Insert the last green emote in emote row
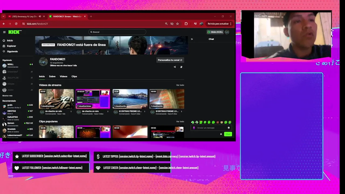Image resolution: width=345 pixels, height=194 pixels. pyautogui.click(x=230, y=122)
